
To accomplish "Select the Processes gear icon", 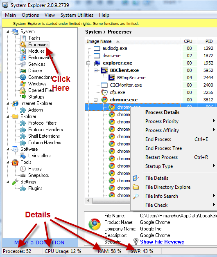I will [x=23, y=45].
